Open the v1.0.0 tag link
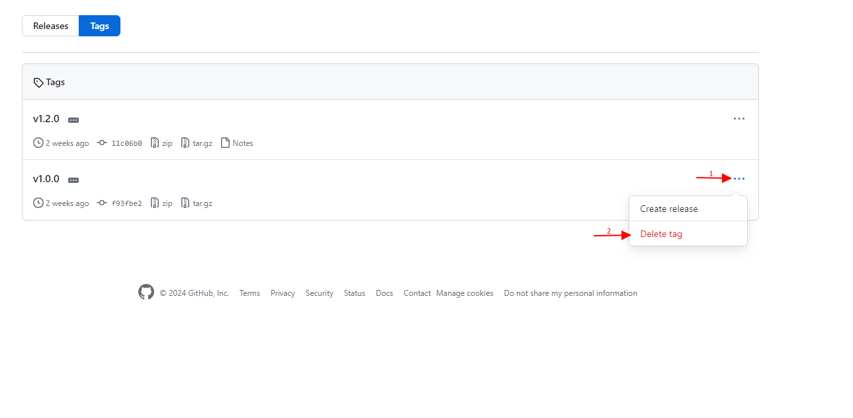The height and width of the screenshot is (418, 853). [46, 179]
